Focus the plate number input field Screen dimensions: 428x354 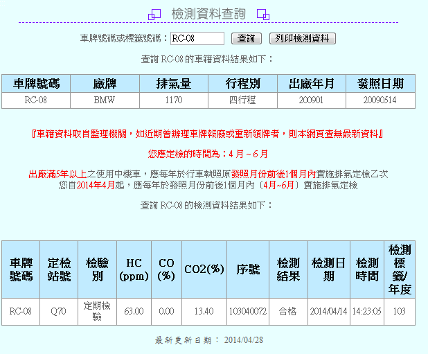point(197,39)
